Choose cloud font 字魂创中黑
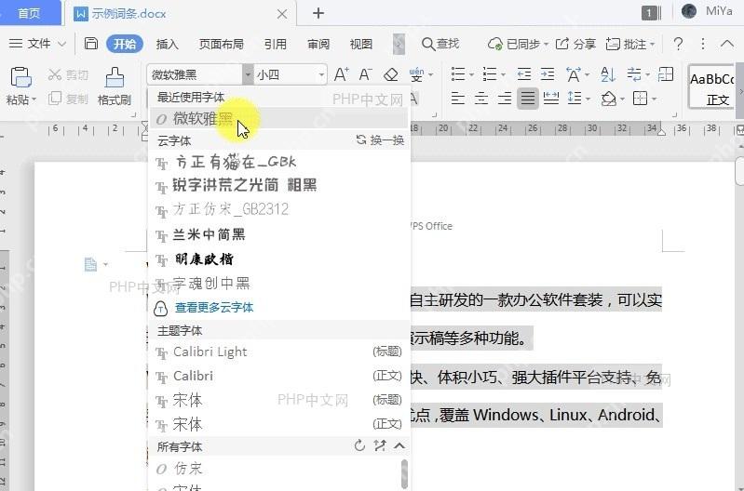The width and height of the screenshot is (744, 491). pos(279,284)
